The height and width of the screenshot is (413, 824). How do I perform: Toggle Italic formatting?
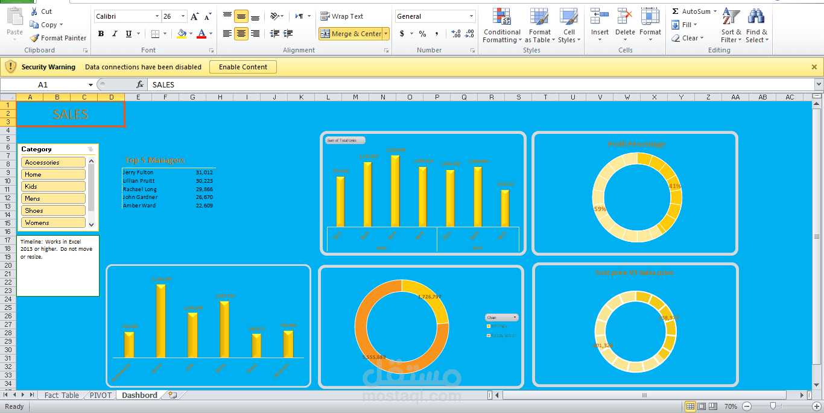pyautogui.click(x=115, y=34)
